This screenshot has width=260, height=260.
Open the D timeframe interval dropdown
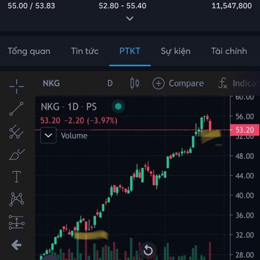pos(110,83)
